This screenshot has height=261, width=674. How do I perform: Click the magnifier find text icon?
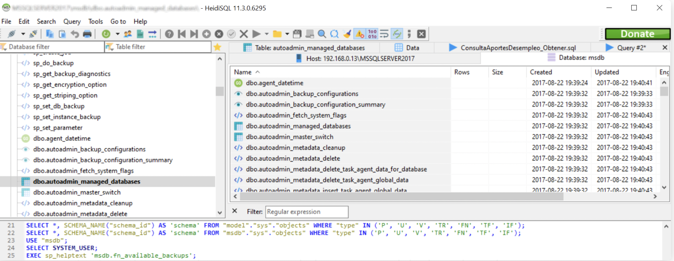(322, 34)
